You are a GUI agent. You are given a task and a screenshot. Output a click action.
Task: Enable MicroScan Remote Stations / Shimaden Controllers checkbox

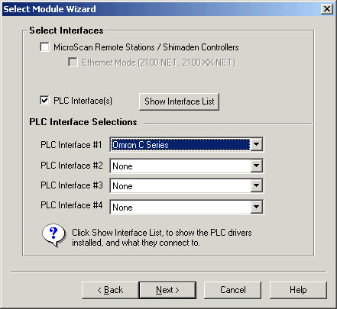[44, 47]
